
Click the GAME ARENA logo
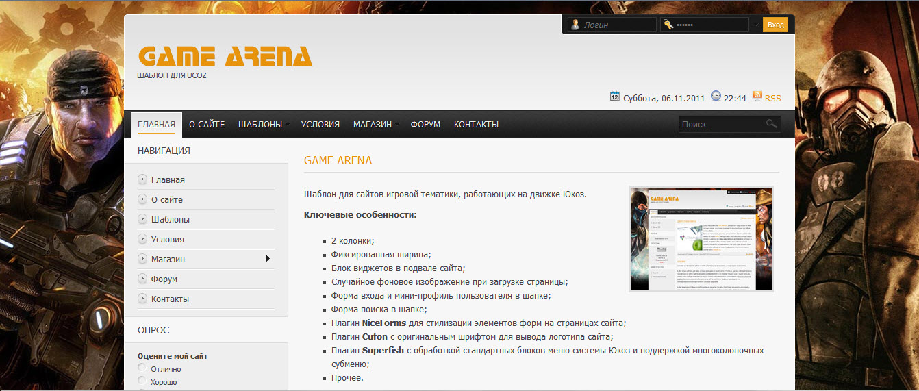click(x=225, y=56)
